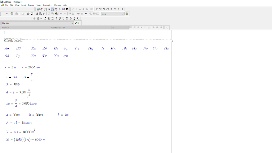Open the Calculator toolbar icon
This screenshot has height=153, width=272.
[x=38, y=9]
